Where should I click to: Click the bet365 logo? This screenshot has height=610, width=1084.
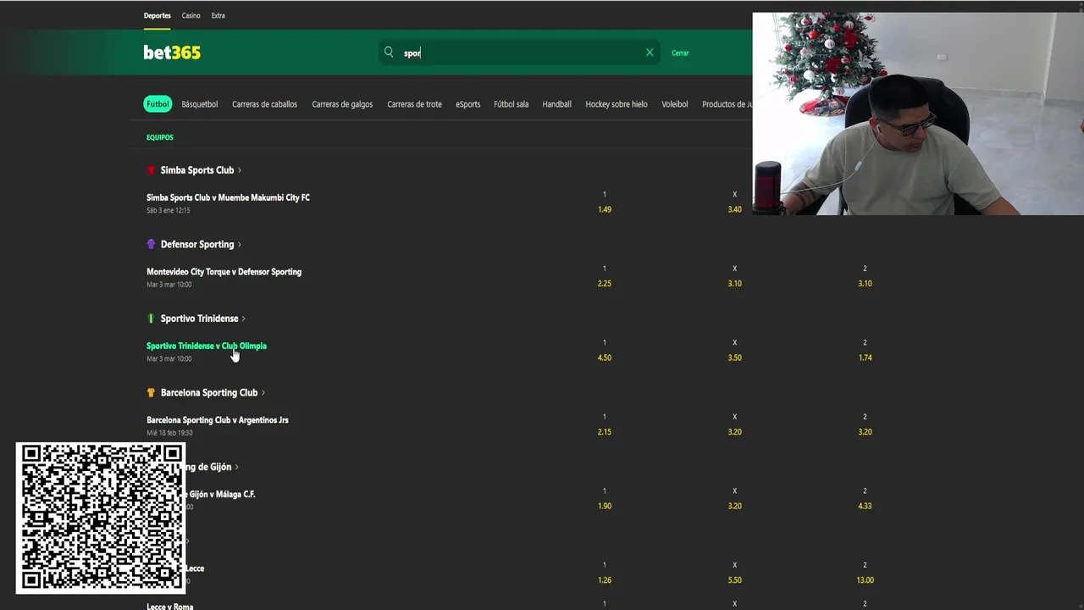pyautogui.click(x=172, y=53)
